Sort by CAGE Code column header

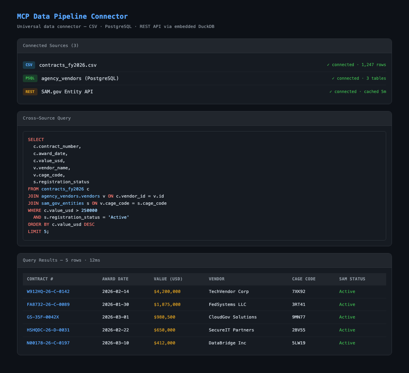304,279
